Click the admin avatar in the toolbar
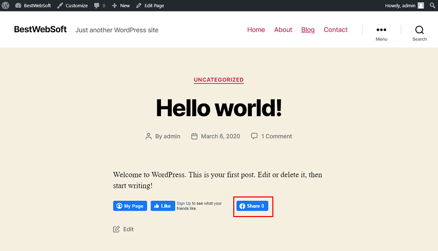Viewport: 438px width, 251px height. tap(420, 5)
